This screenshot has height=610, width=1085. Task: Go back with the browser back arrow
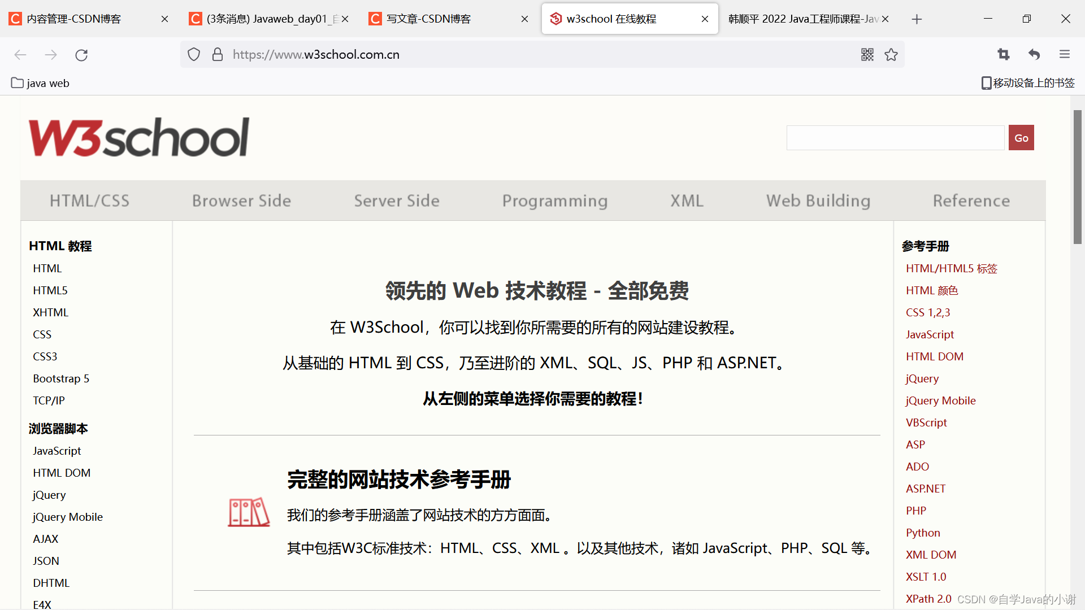coord(20,55)
